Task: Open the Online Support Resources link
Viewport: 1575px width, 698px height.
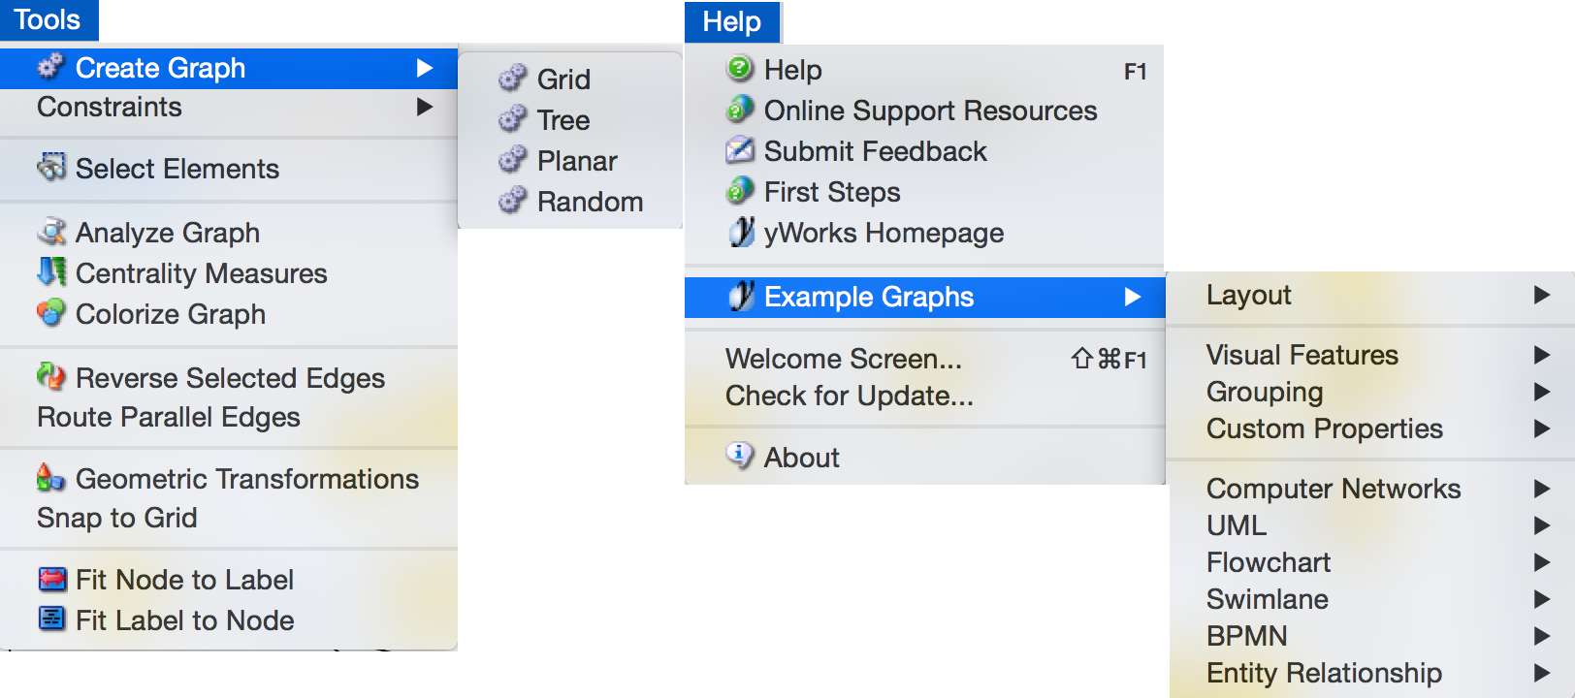Action: tap(930, 111)
